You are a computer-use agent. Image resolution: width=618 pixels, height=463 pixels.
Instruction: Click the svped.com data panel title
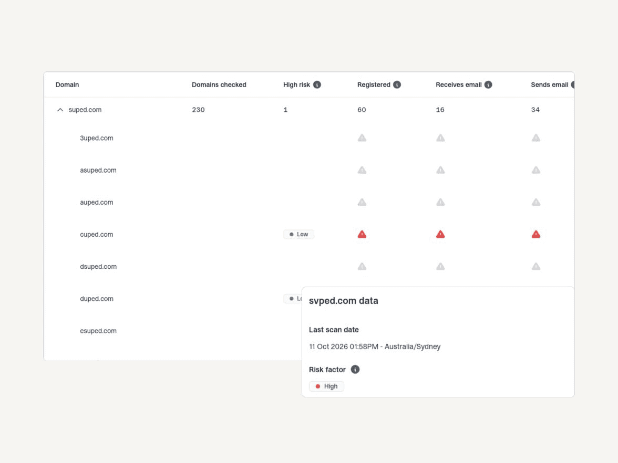point(343,301)
